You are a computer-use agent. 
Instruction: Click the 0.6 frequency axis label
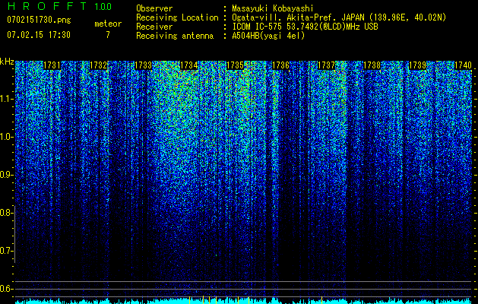coord(5,289)
